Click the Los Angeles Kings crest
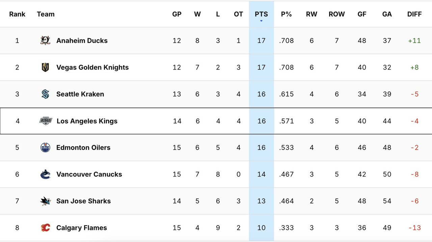 tap(45, 120)
